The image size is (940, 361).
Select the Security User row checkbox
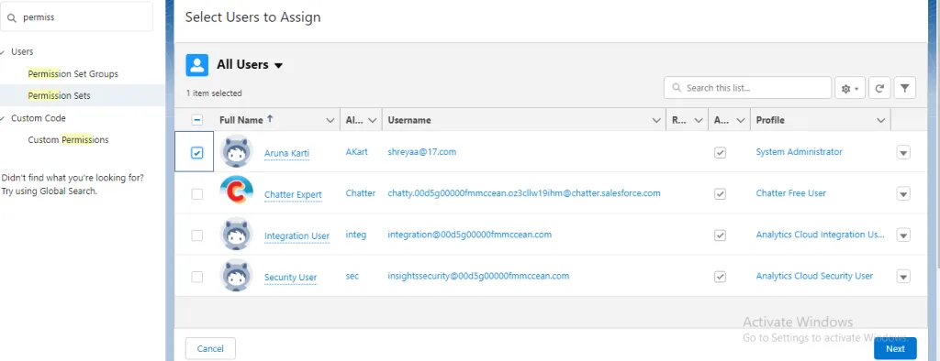(196, 277)
